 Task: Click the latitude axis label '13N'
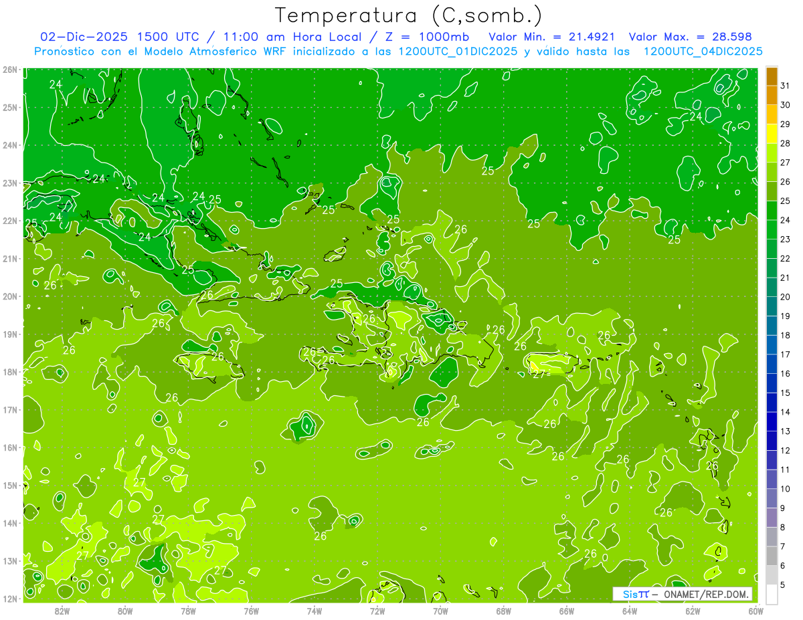(x=9, y=561)
